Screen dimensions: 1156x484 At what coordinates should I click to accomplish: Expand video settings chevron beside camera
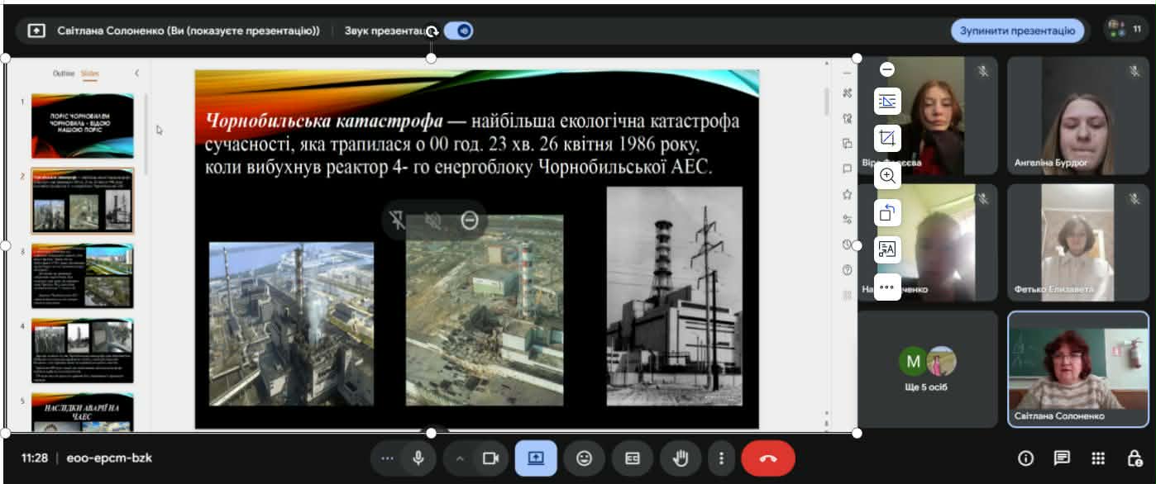(461, 458)
